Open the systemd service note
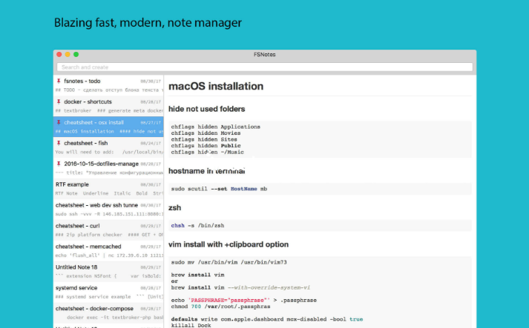This screenshot has width=529, height=328. point(108,292)
